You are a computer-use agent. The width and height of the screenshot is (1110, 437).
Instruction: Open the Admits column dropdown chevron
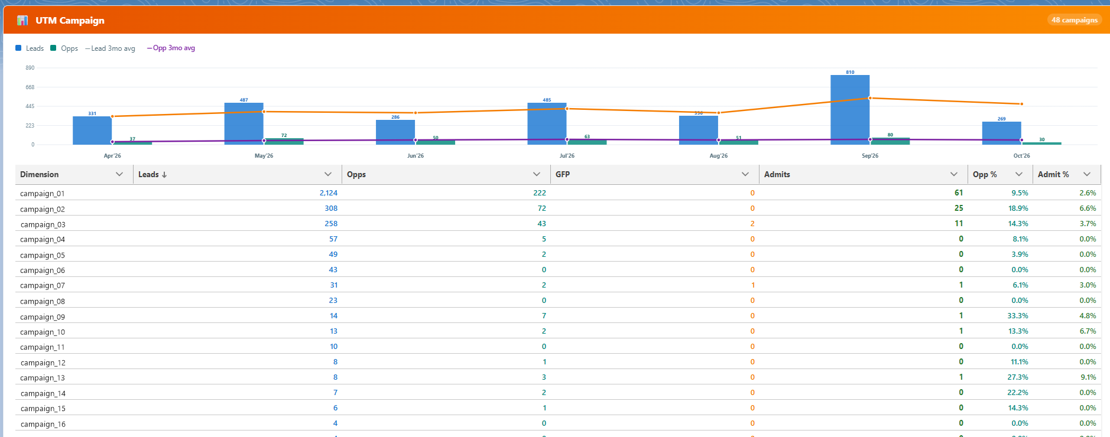click(954, 174)
